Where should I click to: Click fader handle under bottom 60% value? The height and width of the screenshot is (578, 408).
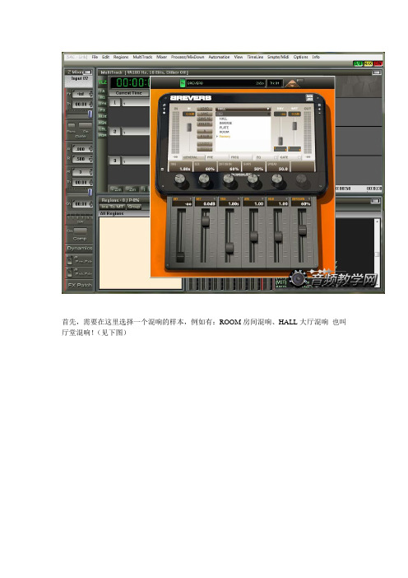(x=303, y=230)
